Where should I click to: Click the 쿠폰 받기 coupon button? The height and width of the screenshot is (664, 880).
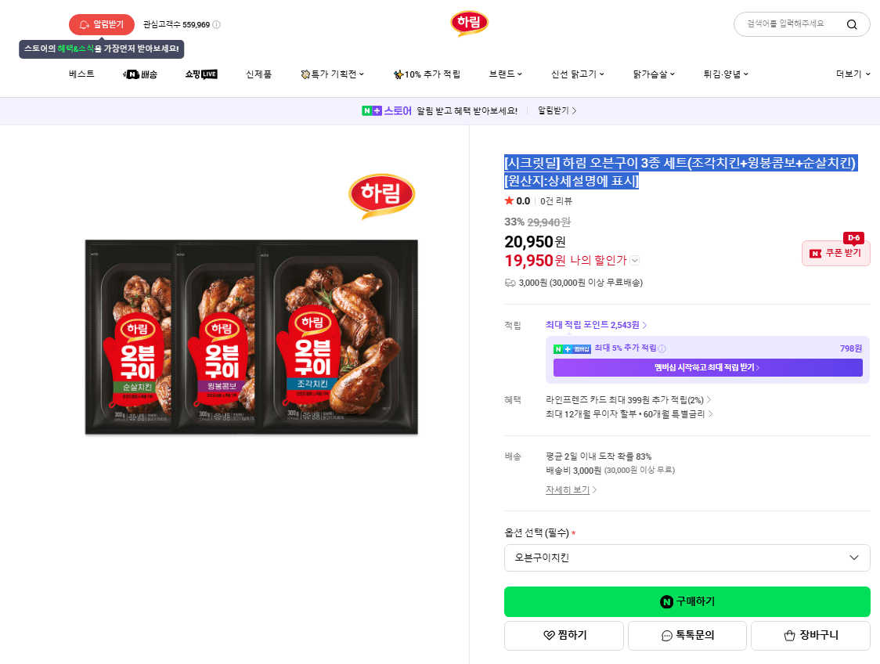click(x=836, y=253)
